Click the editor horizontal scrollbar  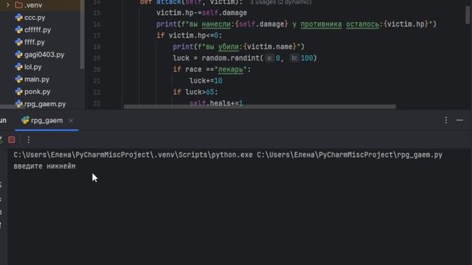(260, 107)
